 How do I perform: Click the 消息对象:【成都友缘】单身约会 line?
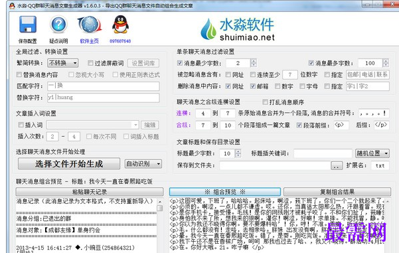tap(58, 230)
